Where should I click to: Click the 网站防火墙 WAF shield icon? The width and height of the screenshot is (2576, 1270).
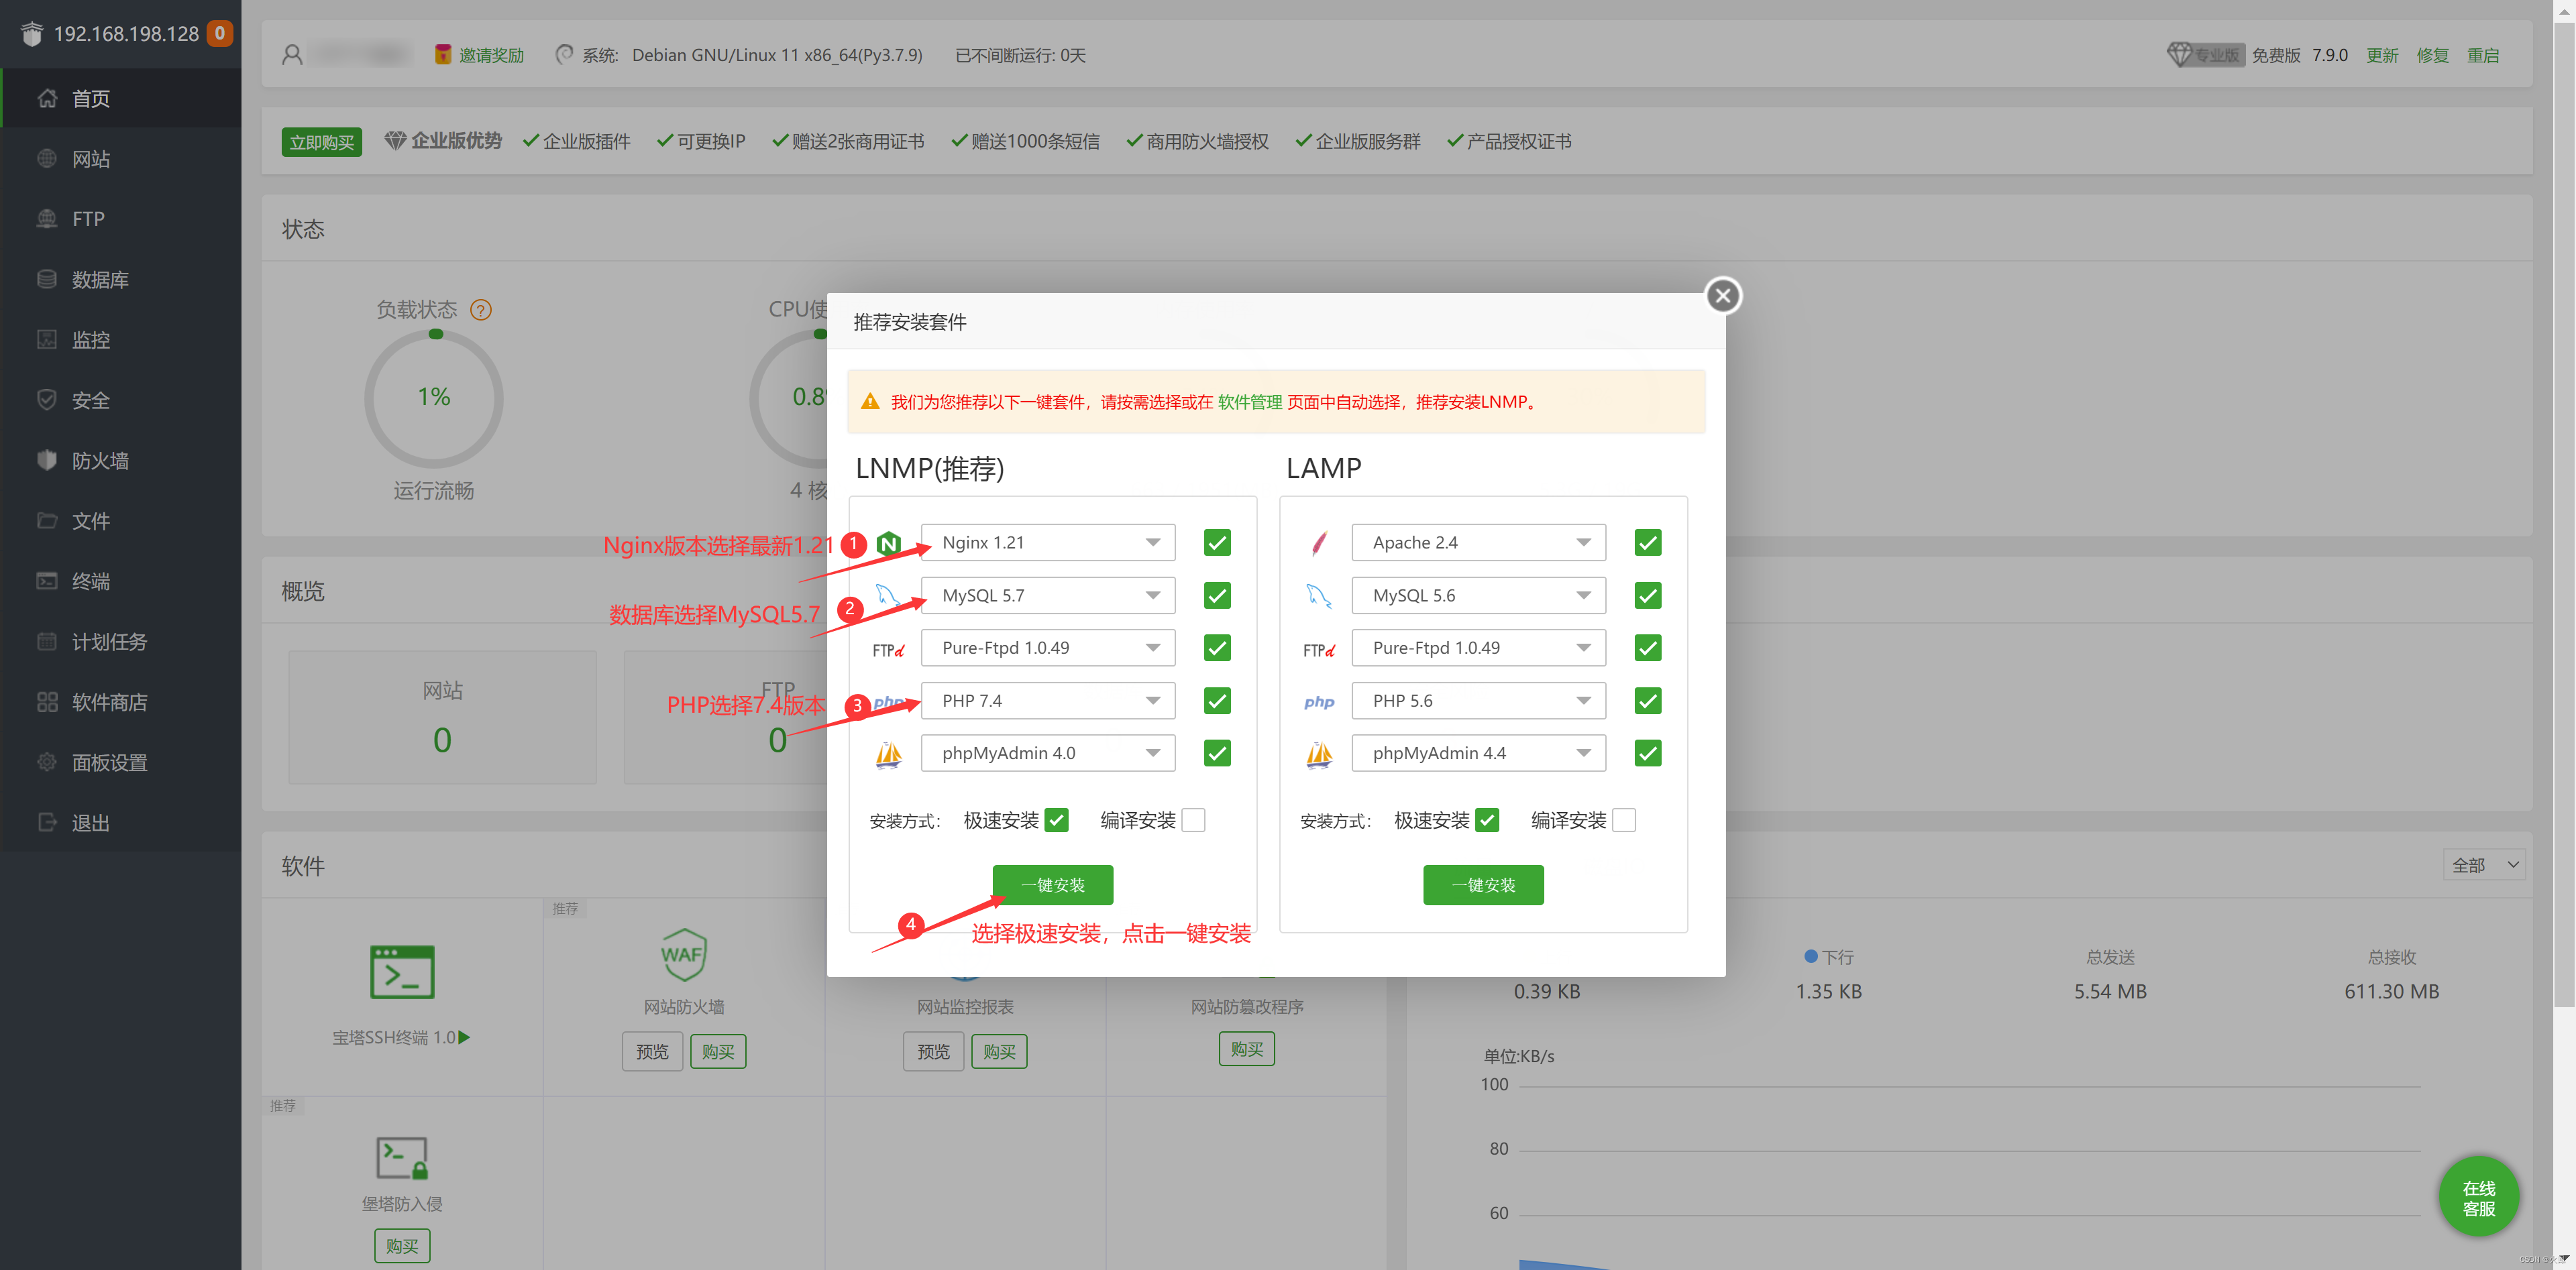[x=684, y=956]
